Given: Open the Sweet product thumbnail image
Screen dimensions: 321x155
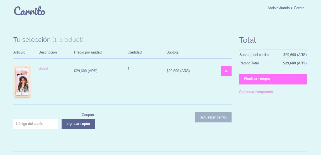Looking at the screenshot, I should point(22,82).
